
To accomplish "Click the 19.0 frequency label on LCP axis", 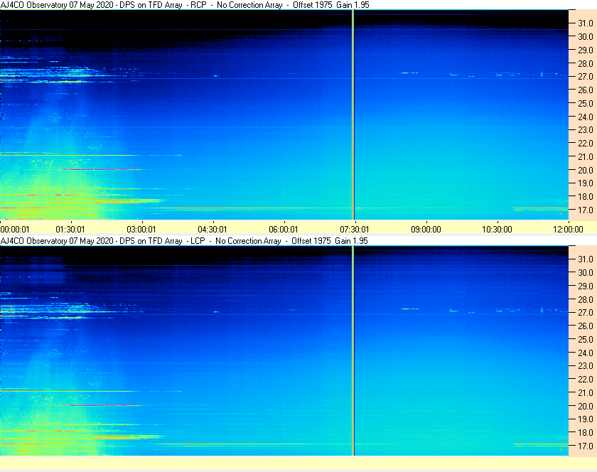I will 586,419.
